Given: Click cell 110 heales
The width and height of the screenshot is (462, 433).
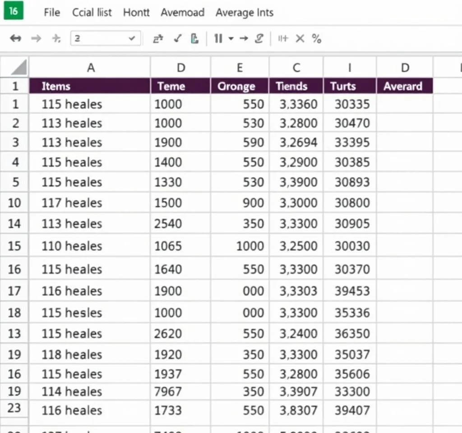Looking at the screenshot, I should click(x=90, y=246).
